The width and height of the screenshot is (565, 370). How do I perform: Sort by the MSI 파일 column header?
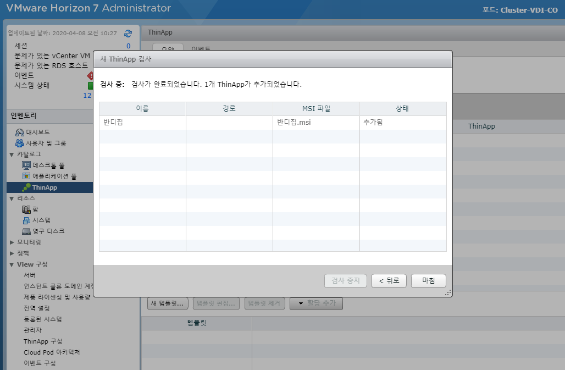[x=316, y=108]
